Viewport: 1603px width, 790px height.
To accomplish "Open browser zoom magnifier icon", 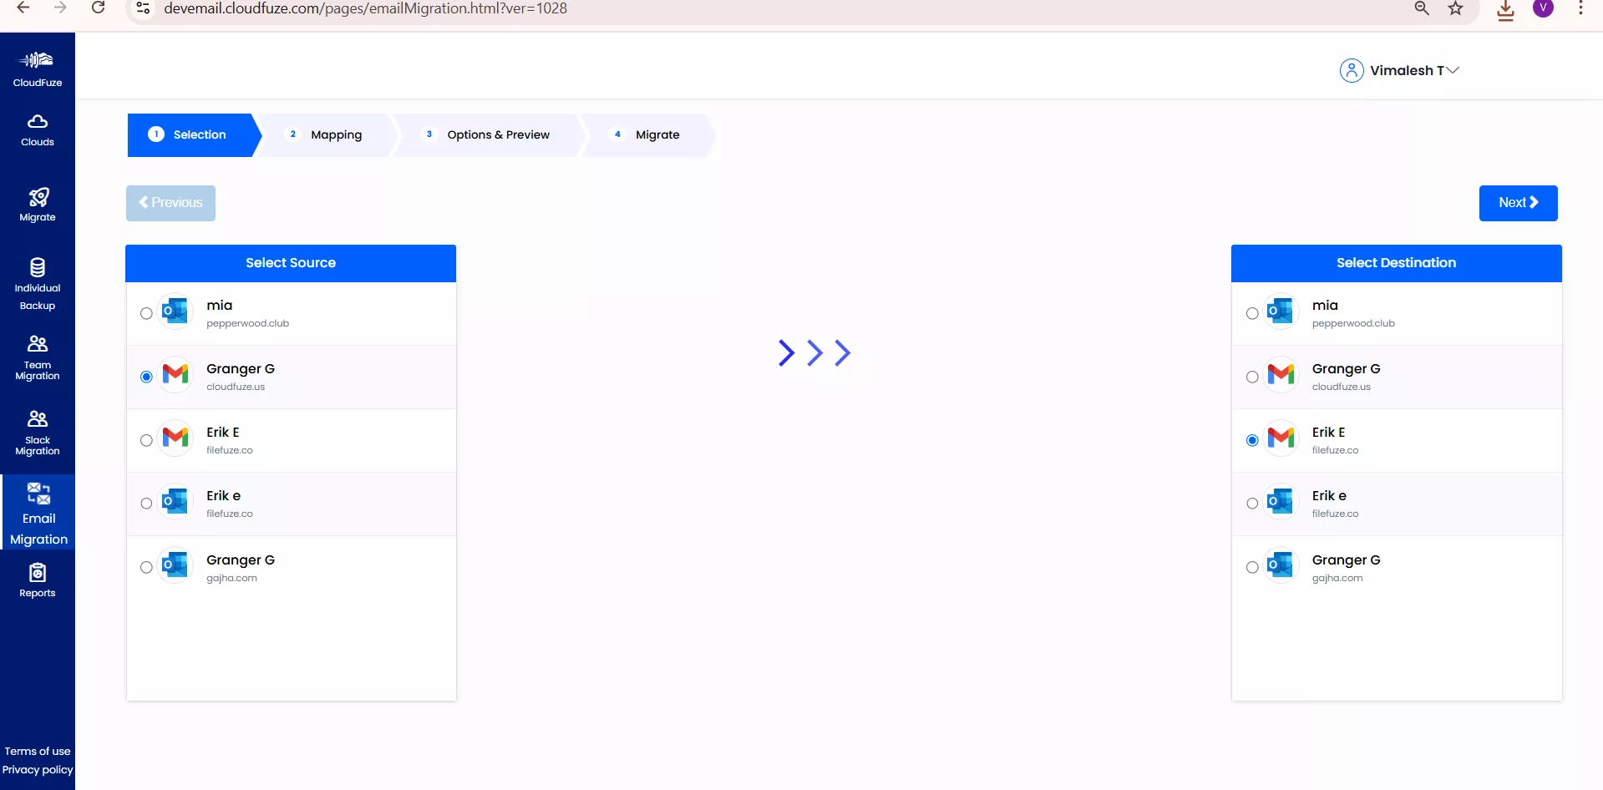I will (1422, 8).
